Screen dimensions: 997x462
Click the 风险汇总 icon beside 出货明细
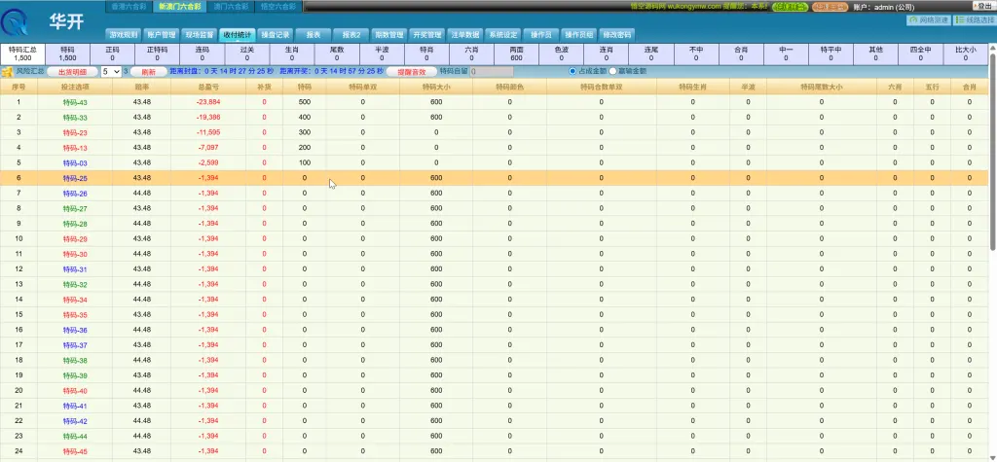click(x=8, y=72)
